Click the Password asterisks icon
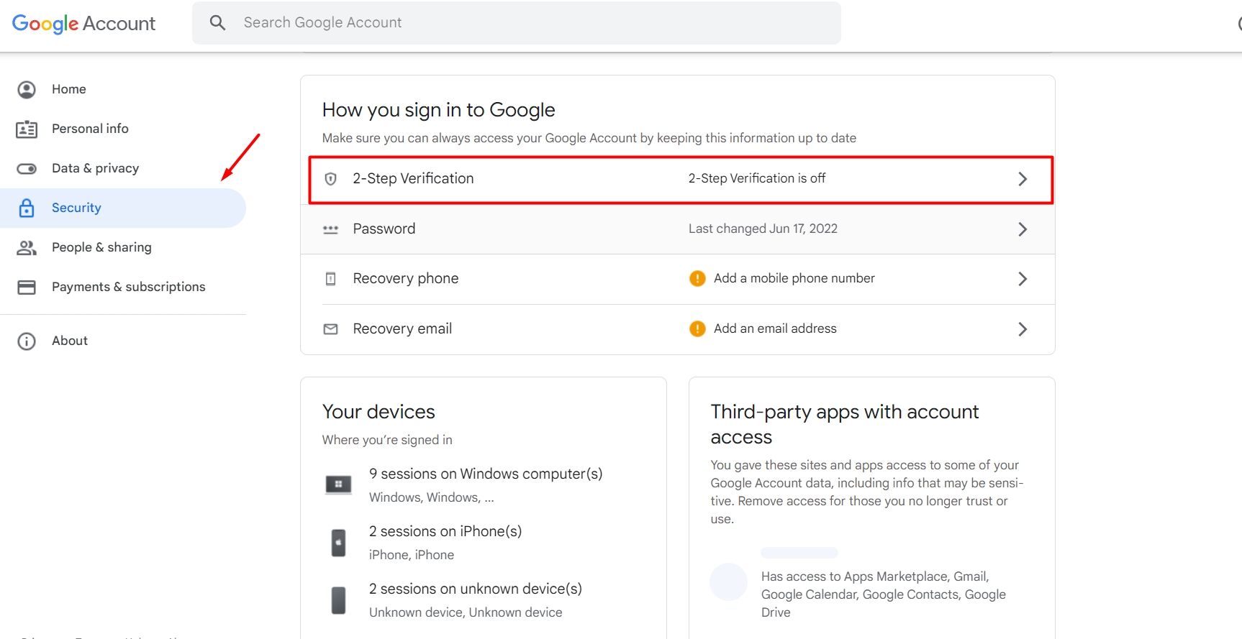The width and height of the screenshot is (1242, 639). 331,229
